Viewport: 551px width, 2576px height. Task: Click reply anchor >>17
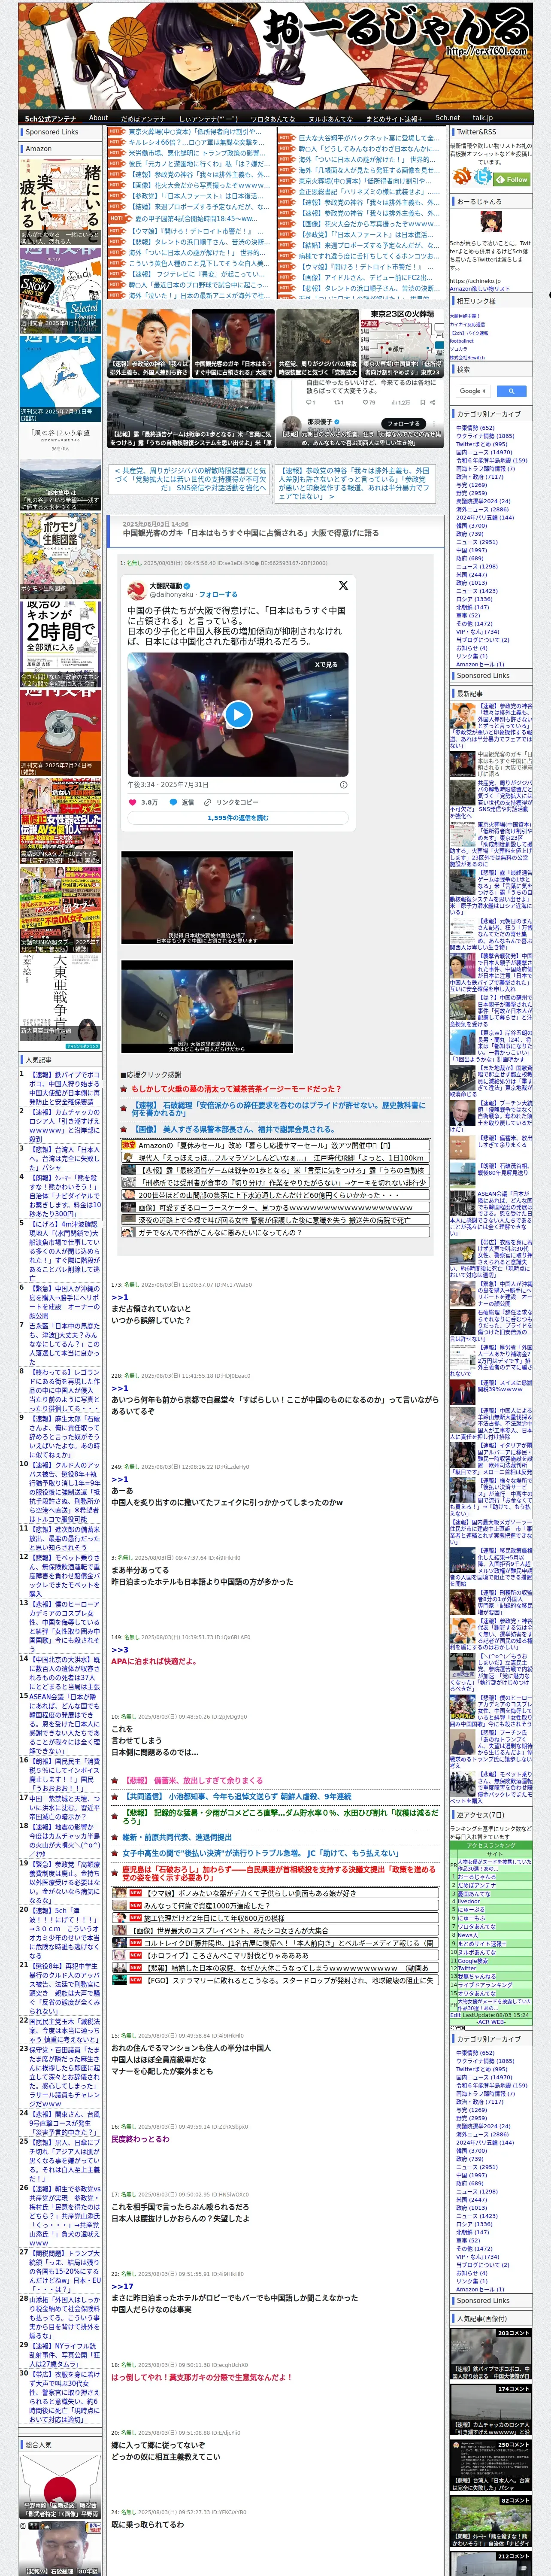(x=122, y=2286)
